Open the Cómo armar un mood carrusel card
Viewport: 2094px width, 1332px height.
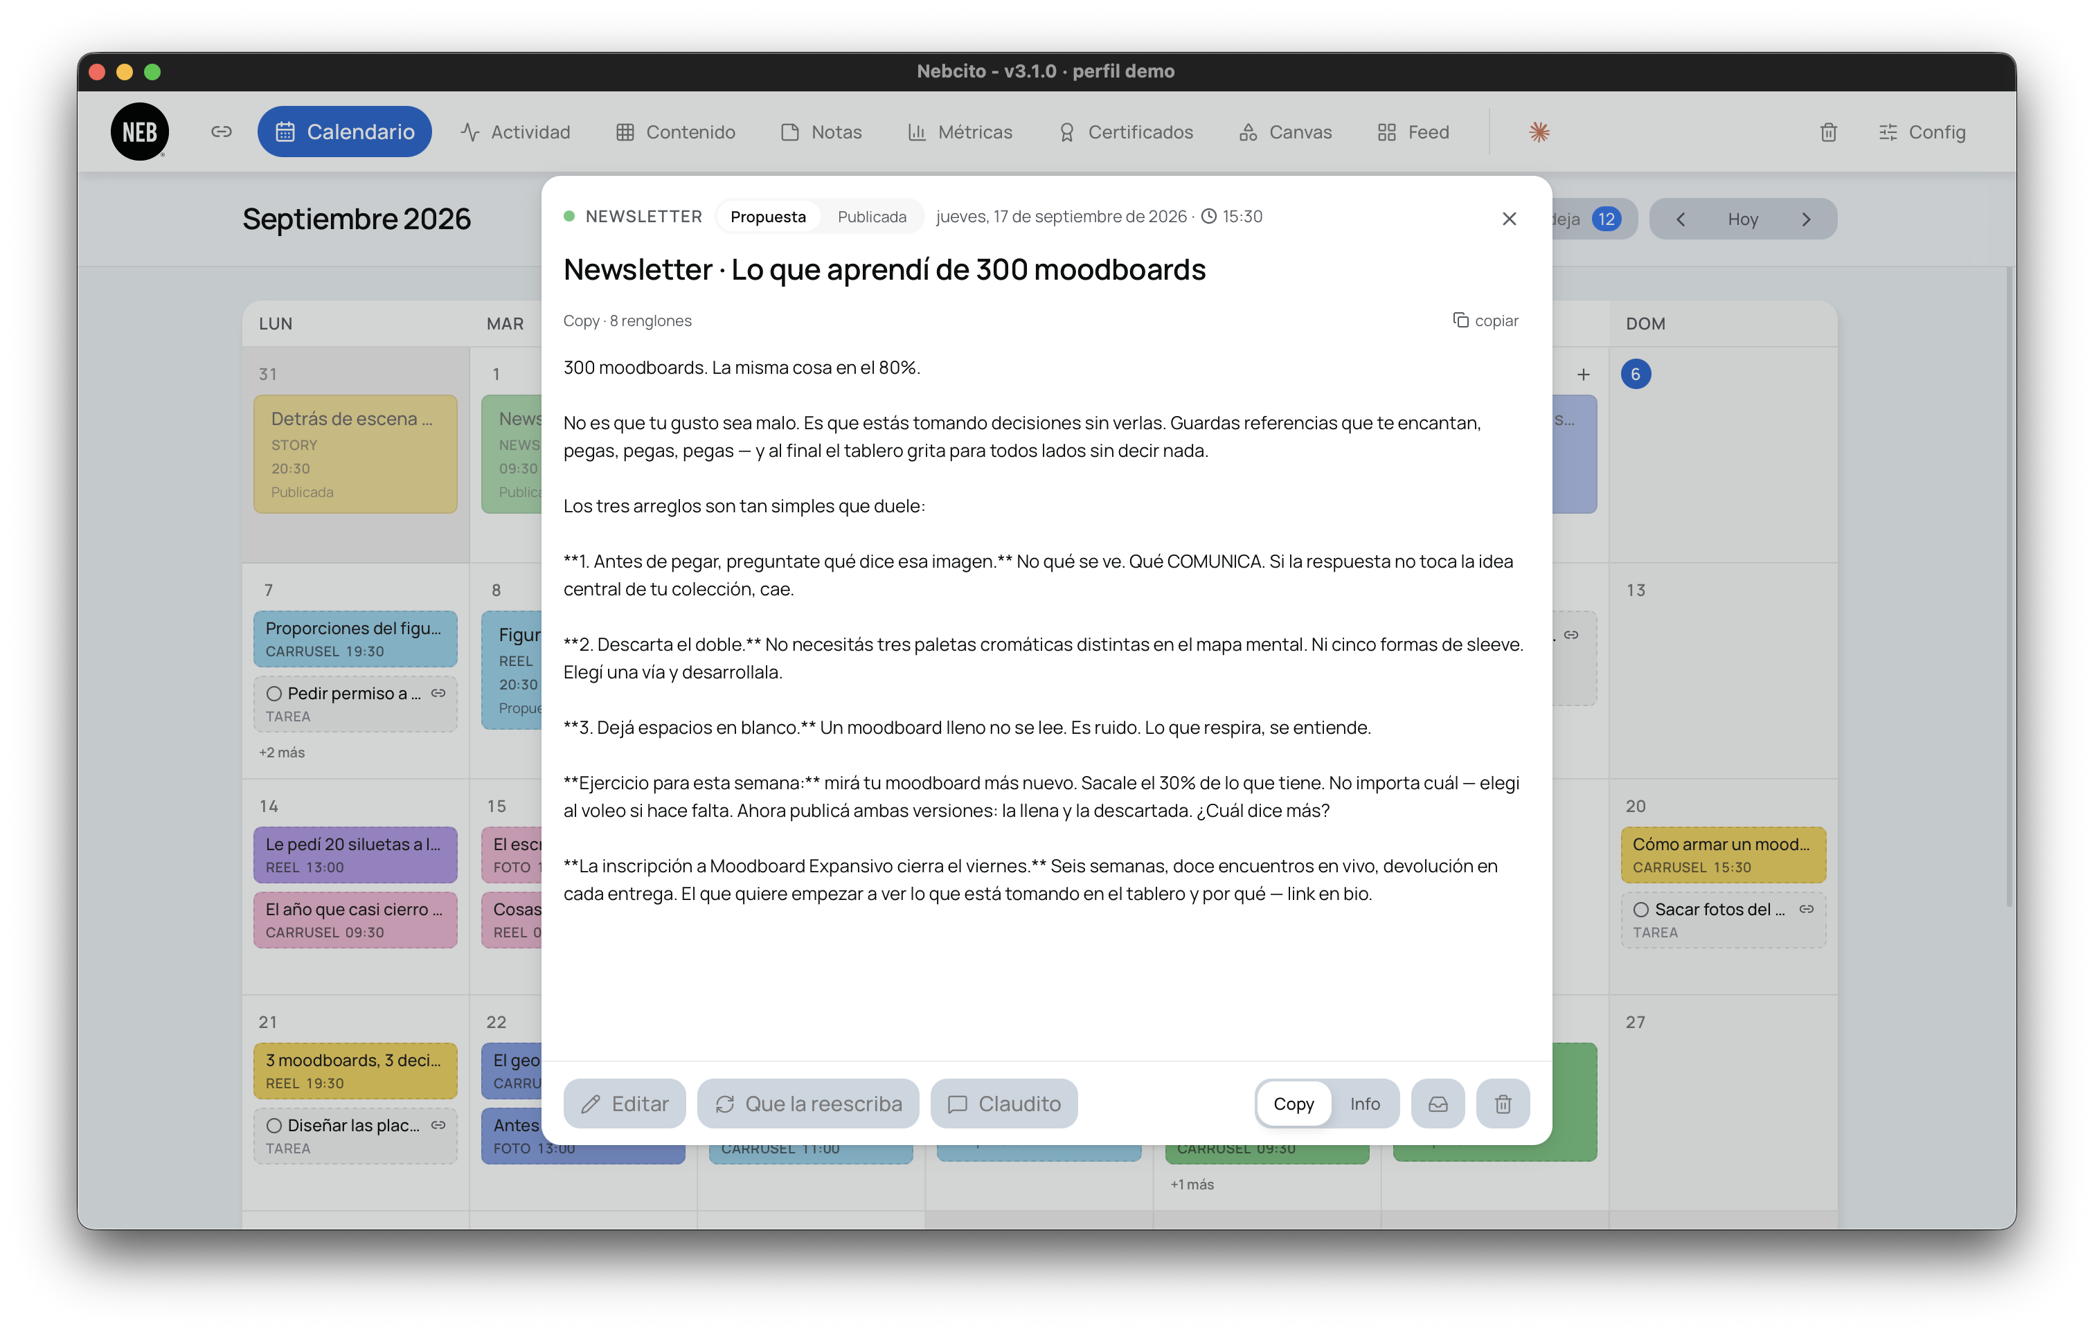[1723, 855]
